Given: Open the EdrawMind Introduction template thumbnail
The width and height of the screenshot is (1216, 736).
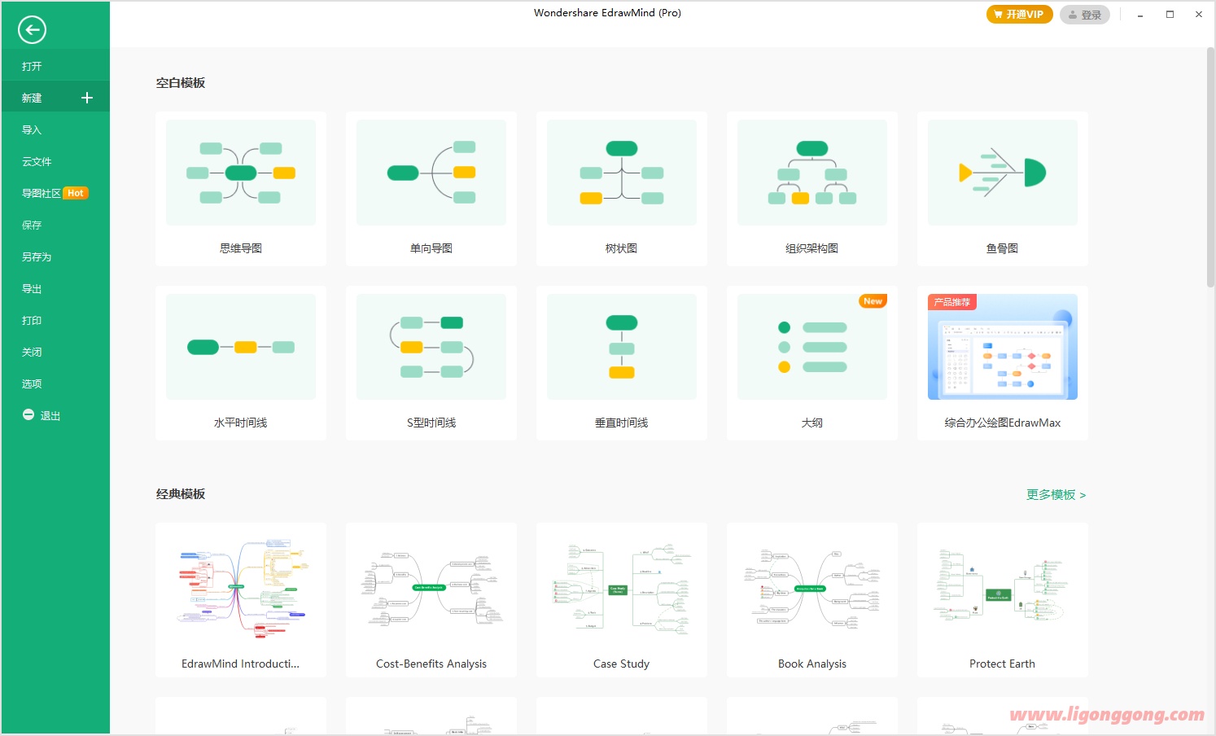Looking at the screenshot, I should pyautogui.click(x=241, y=588).
